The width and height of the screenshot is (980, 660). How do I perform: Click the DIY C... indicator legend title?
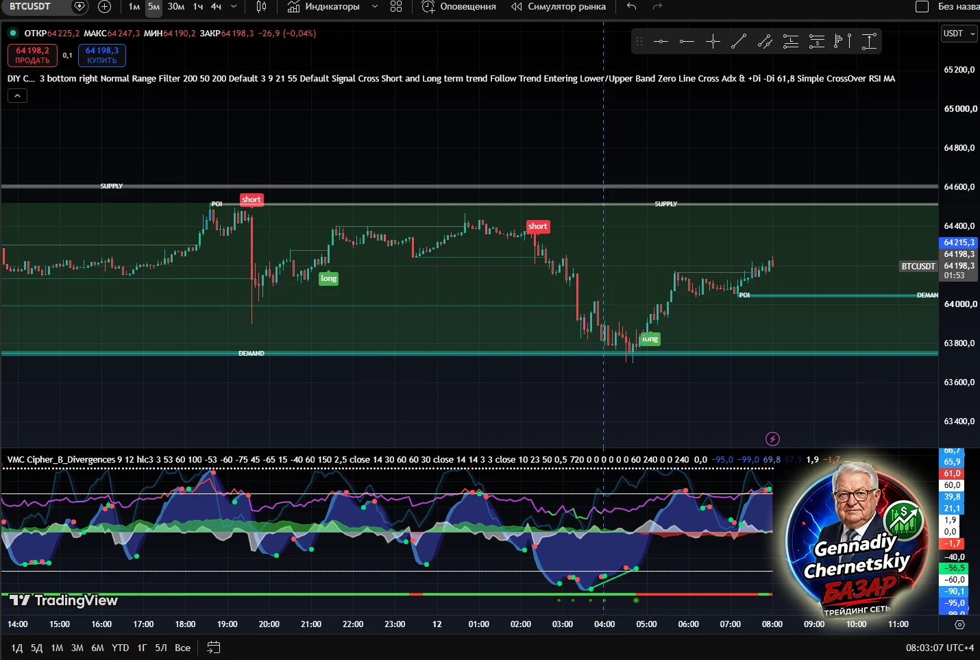(x=21, y=79)
